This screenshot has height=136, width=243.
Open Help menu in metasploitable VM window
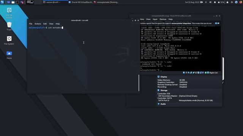tap(170, 19)
